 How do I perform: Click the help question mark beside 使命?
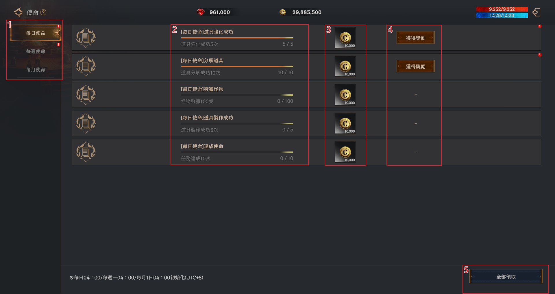pos(43,12)
